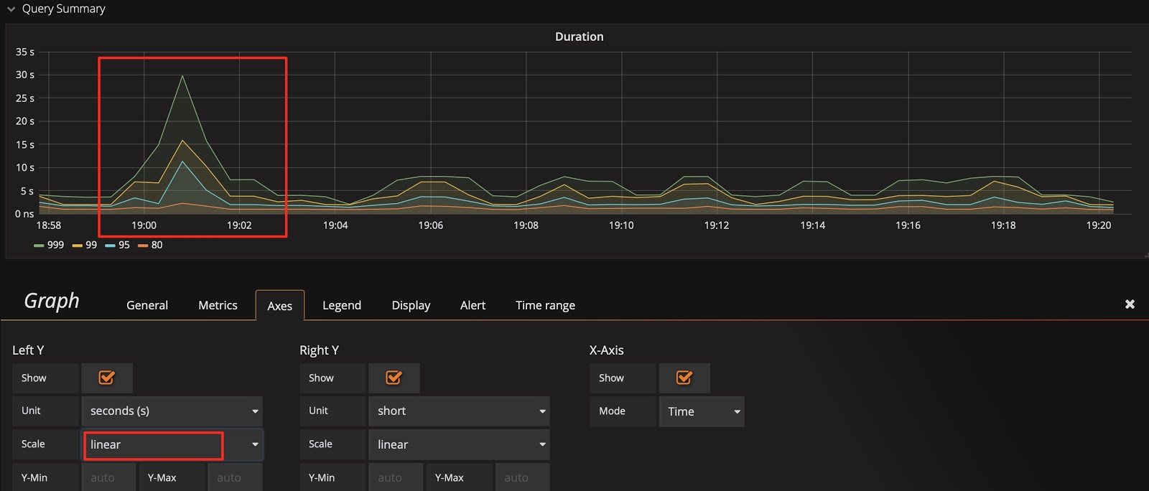Open the Right Y Unit short dropdown
The height and width of the screenshot is (491, 1149).
click(x=460, y=411)
